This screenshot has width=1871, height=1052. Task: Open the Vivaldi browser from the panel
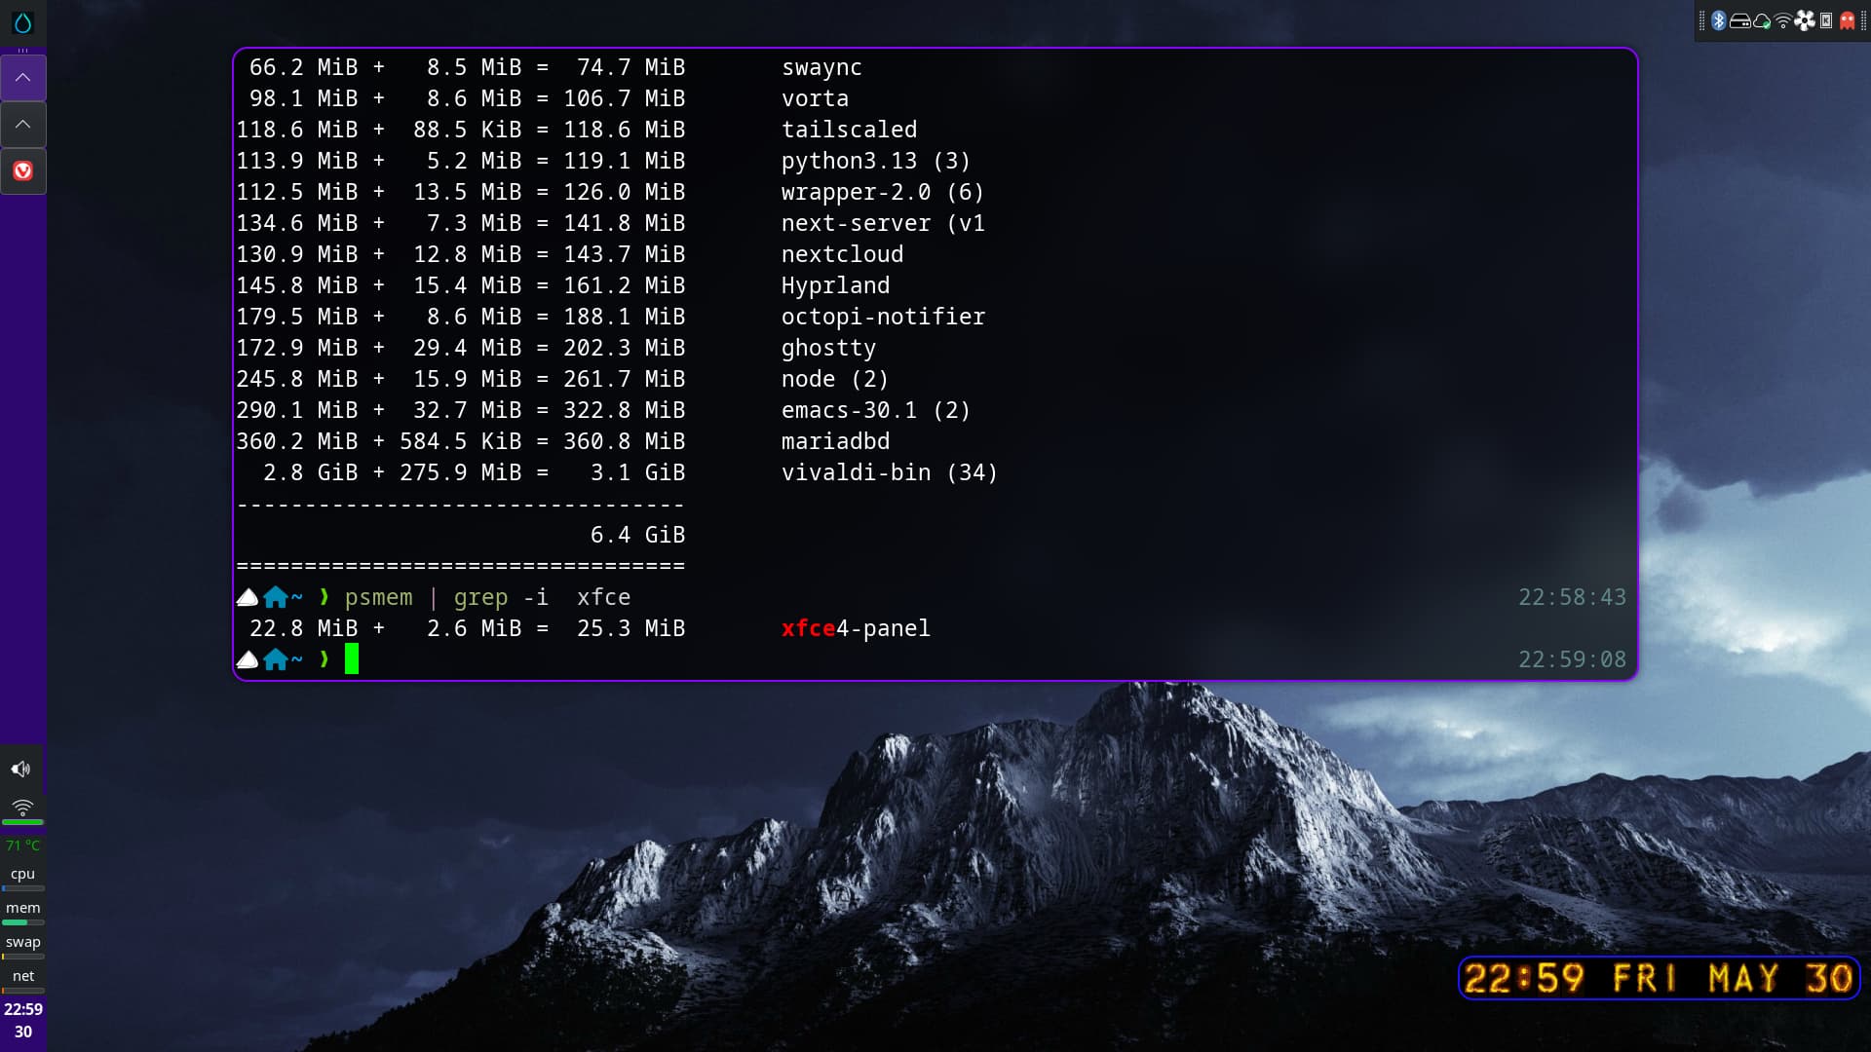click(x=22, y=171)
